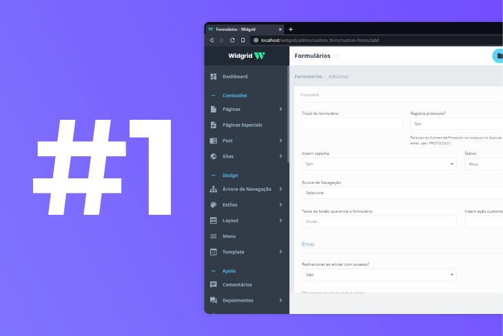
Task: Click the Comentários chat bubble icon
Action: pos(214,284)
